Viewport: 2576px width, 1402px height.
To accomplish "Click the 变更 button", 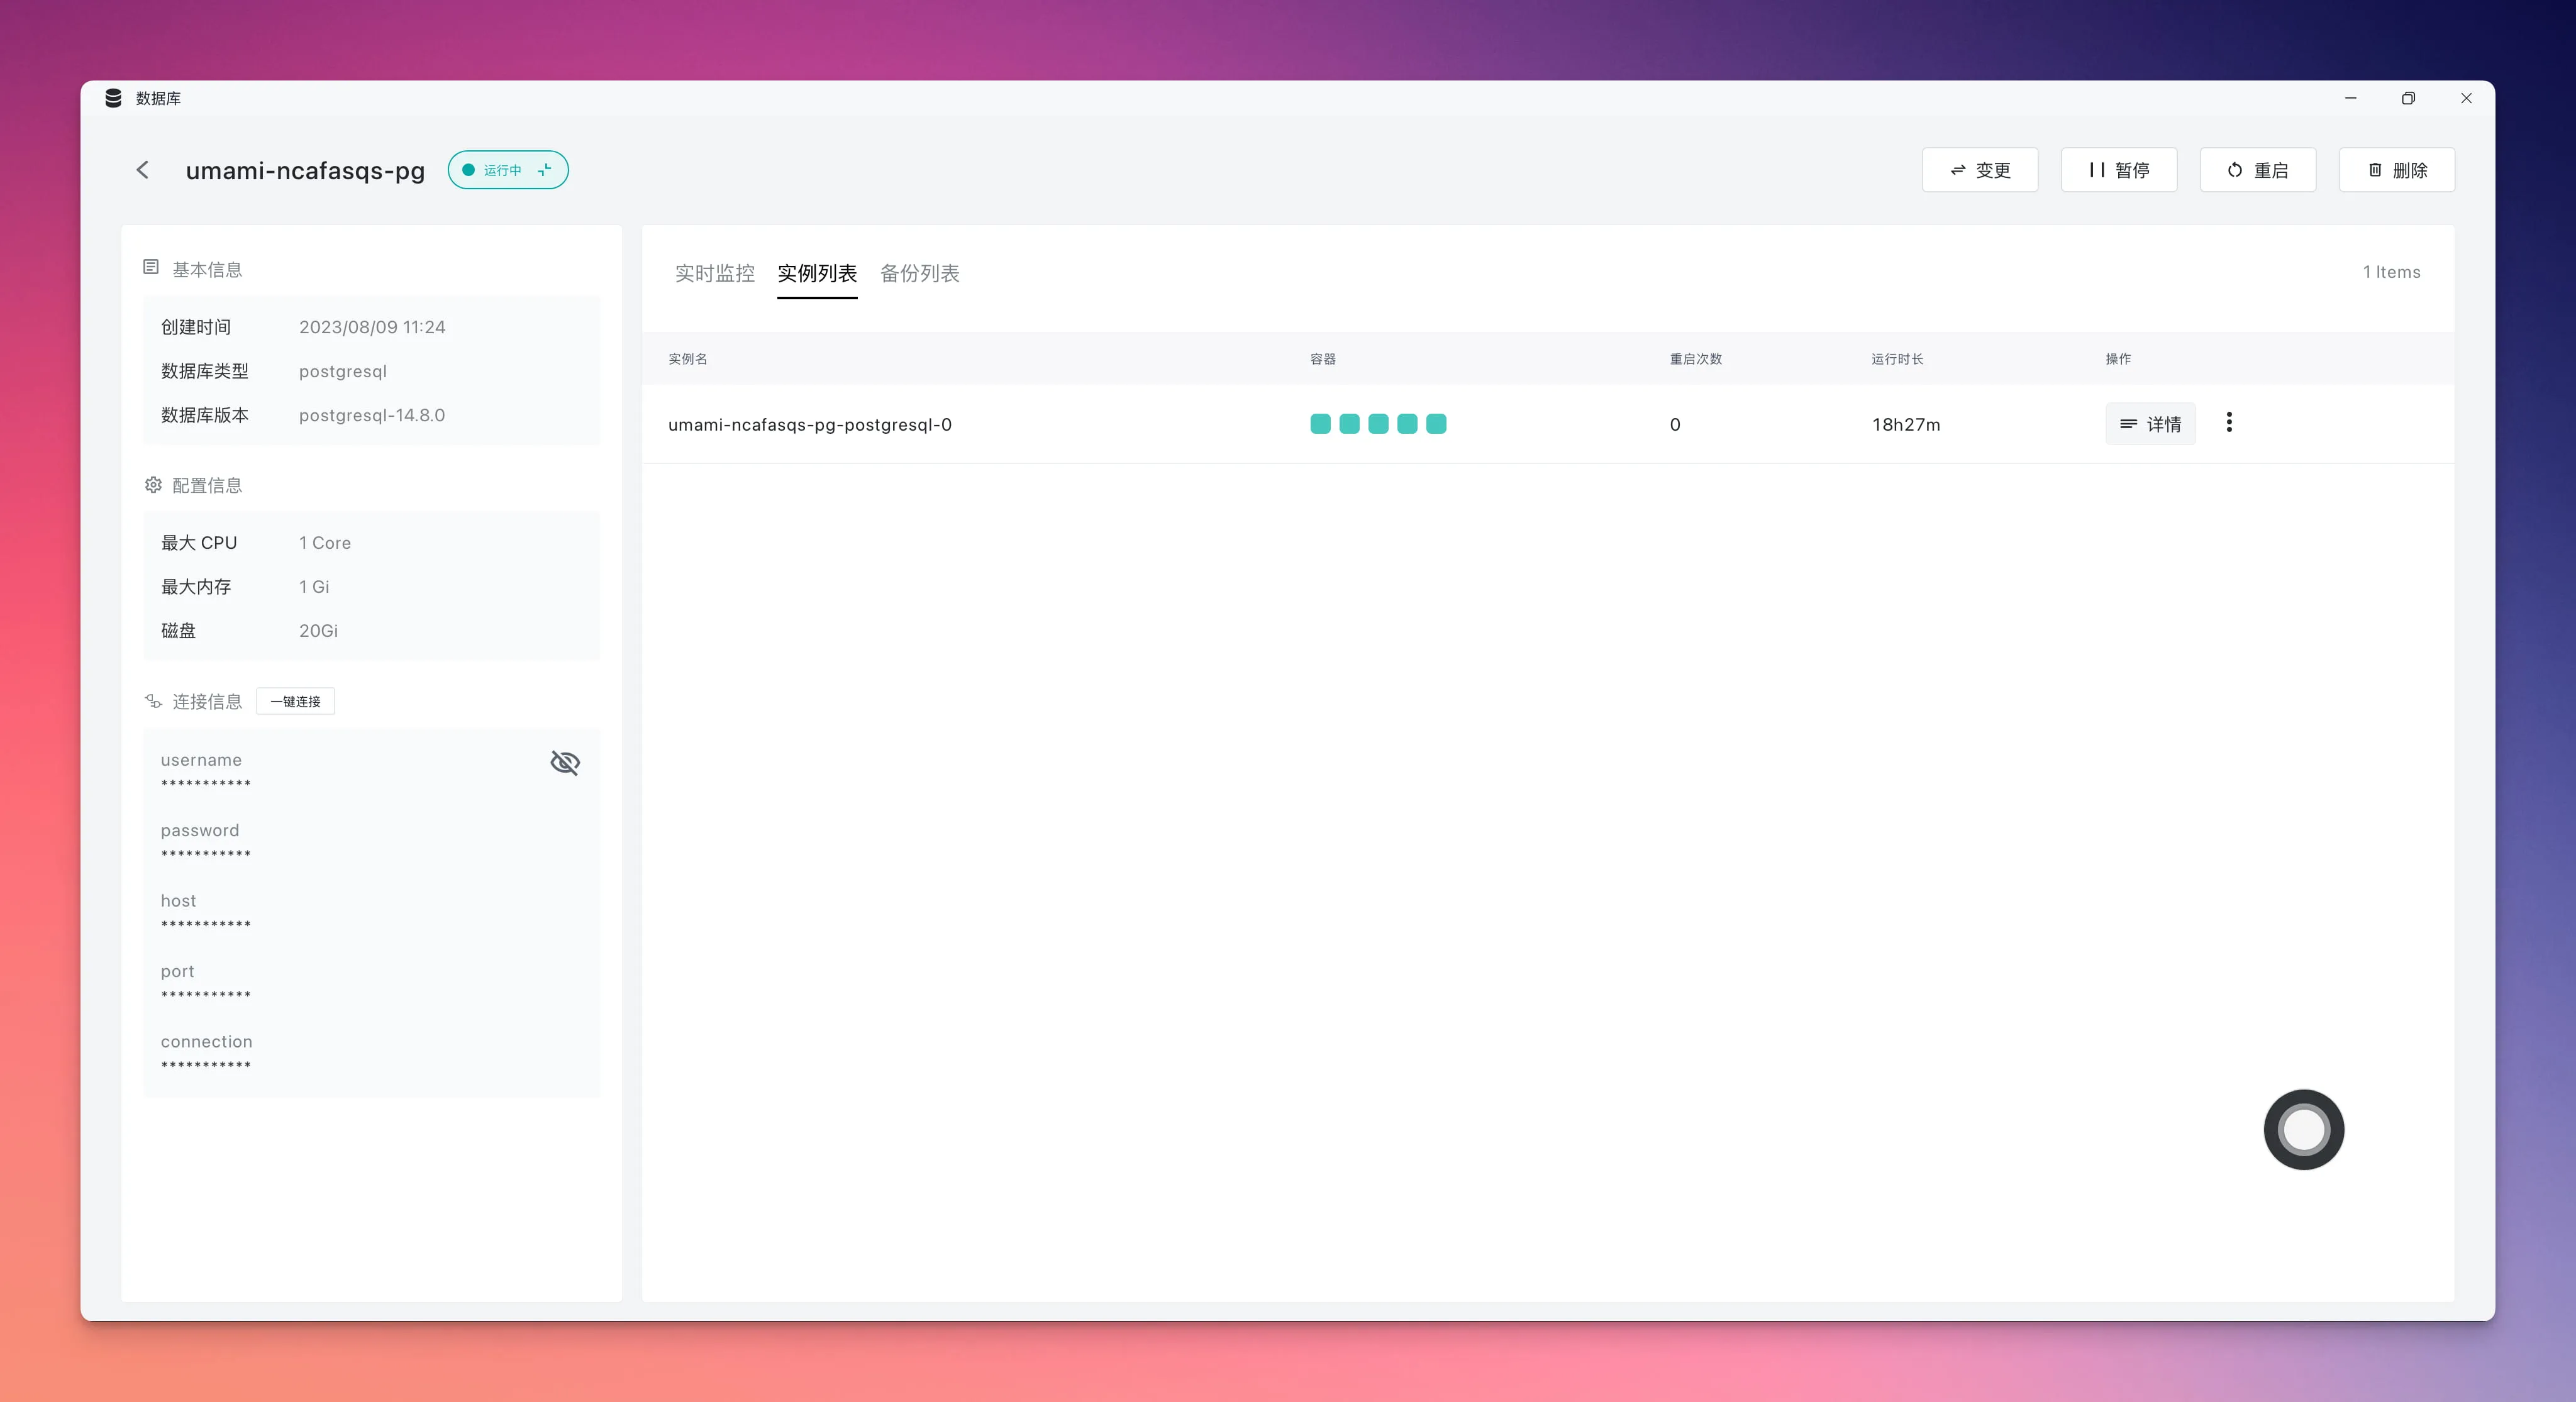I will [x=1979, y=170].
